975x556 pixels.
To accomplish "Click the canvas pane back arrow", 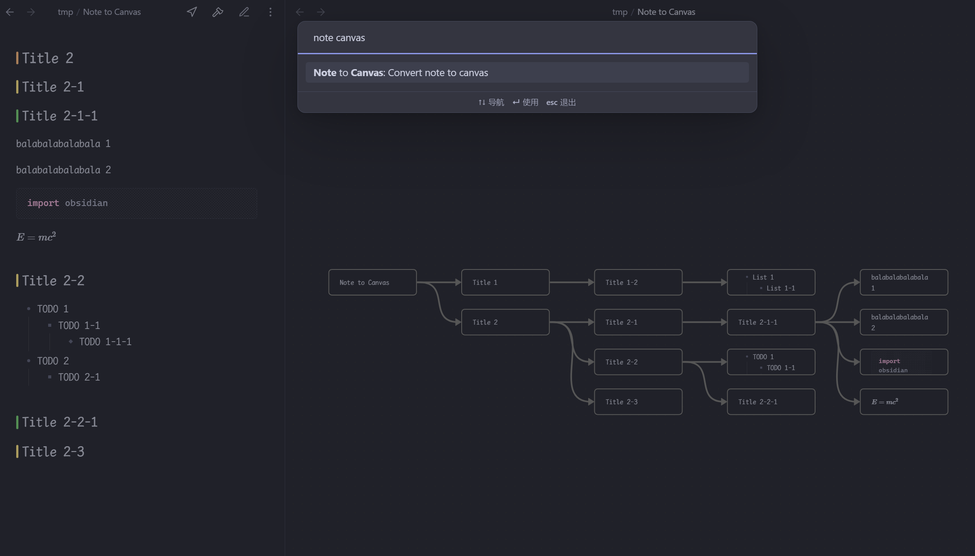I will coord(300,12).
